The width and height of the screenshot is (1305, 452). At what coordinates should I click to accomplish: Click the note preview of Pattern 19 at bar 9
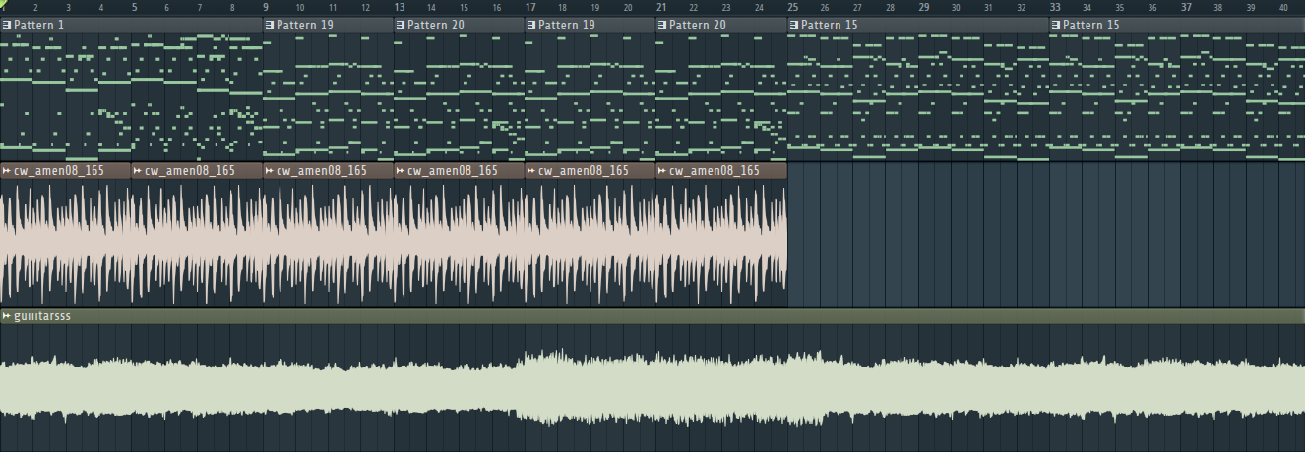[328, 96]
